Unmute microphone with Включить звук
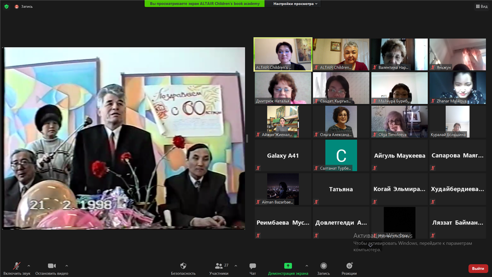 pos(17,266)
